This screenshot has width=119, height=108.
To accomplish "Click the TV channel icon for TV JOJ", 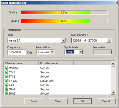I will [x=6, y=80].
